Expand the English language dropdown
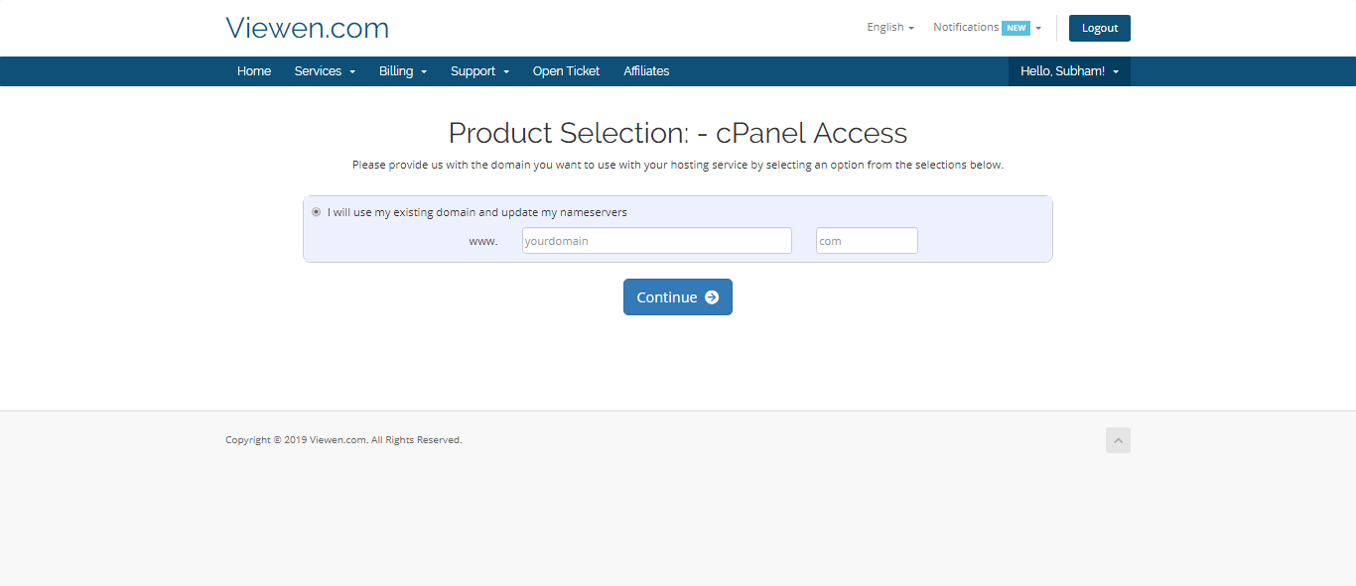 click(890, 28)
